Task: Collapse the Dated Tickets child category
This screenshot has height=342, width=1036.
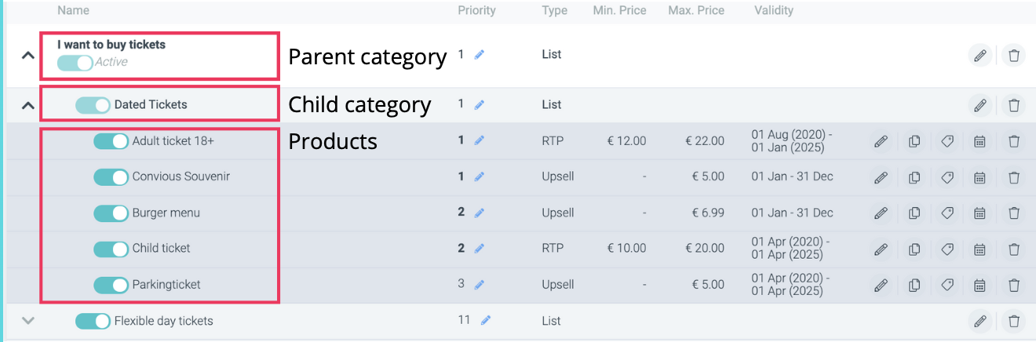Action: tap(27, 104)
